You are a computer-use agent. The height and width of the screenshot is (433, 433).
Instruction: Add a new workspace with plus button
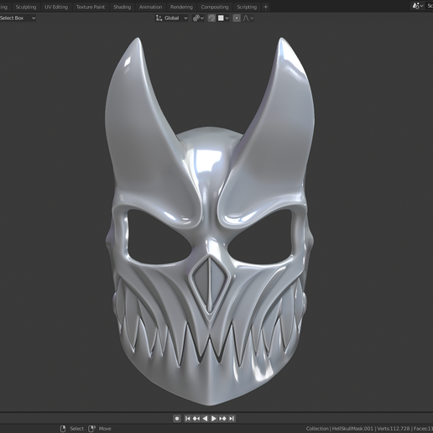coord(266,7)
